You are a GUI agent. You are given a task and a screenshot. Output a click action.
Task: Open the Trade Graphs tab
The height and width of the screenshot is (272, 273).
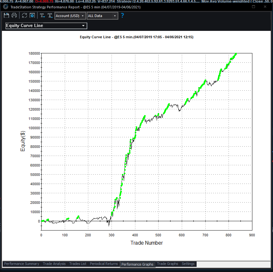pyautogui.click(x=167, y=264)
